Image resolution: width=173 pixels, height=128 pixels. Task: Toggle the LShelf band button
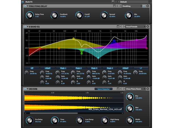48,68
